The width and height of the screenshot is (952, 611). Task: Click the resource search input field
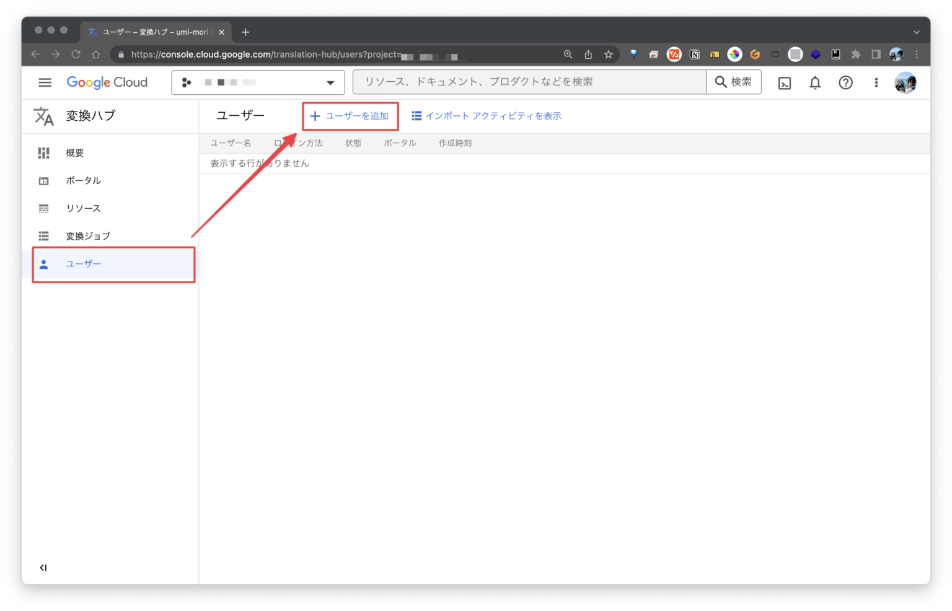pyautogui.click(x=529, y=82)
